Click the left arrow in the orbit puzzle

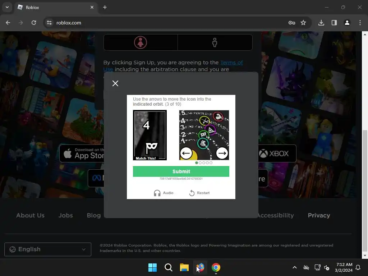[x=186, y=153]
